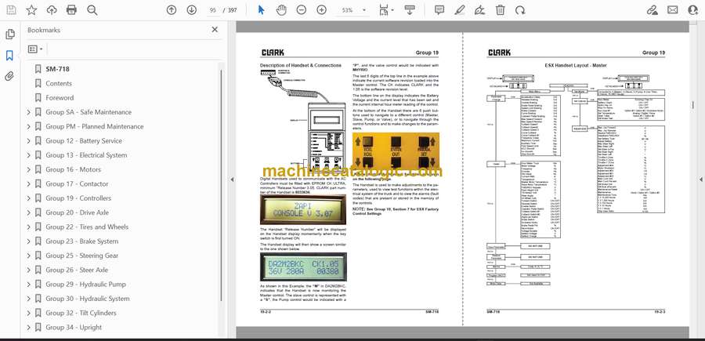Expand Group PM - Planned Maintenance bookmark

29,126
